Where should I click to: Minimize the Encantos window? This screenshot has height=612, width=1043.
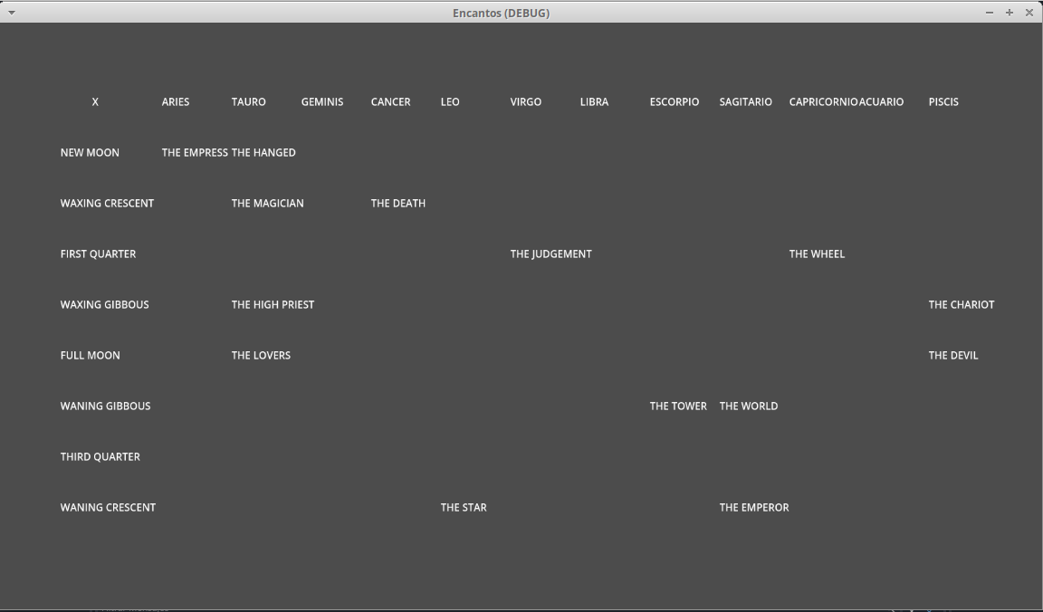[x=989, y=13]
